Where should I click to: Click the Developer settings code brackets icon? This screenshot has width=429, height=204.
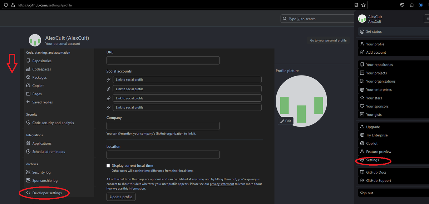coord(29,193)
